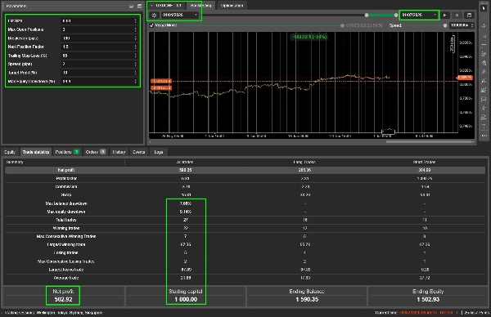Click the first icon in Parameters header
491x317 pixels.
132,6
